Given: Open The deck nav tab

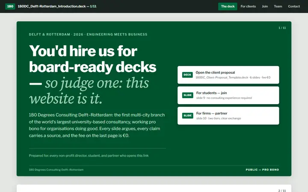Looking at the screenshot, I should [228, 6].
